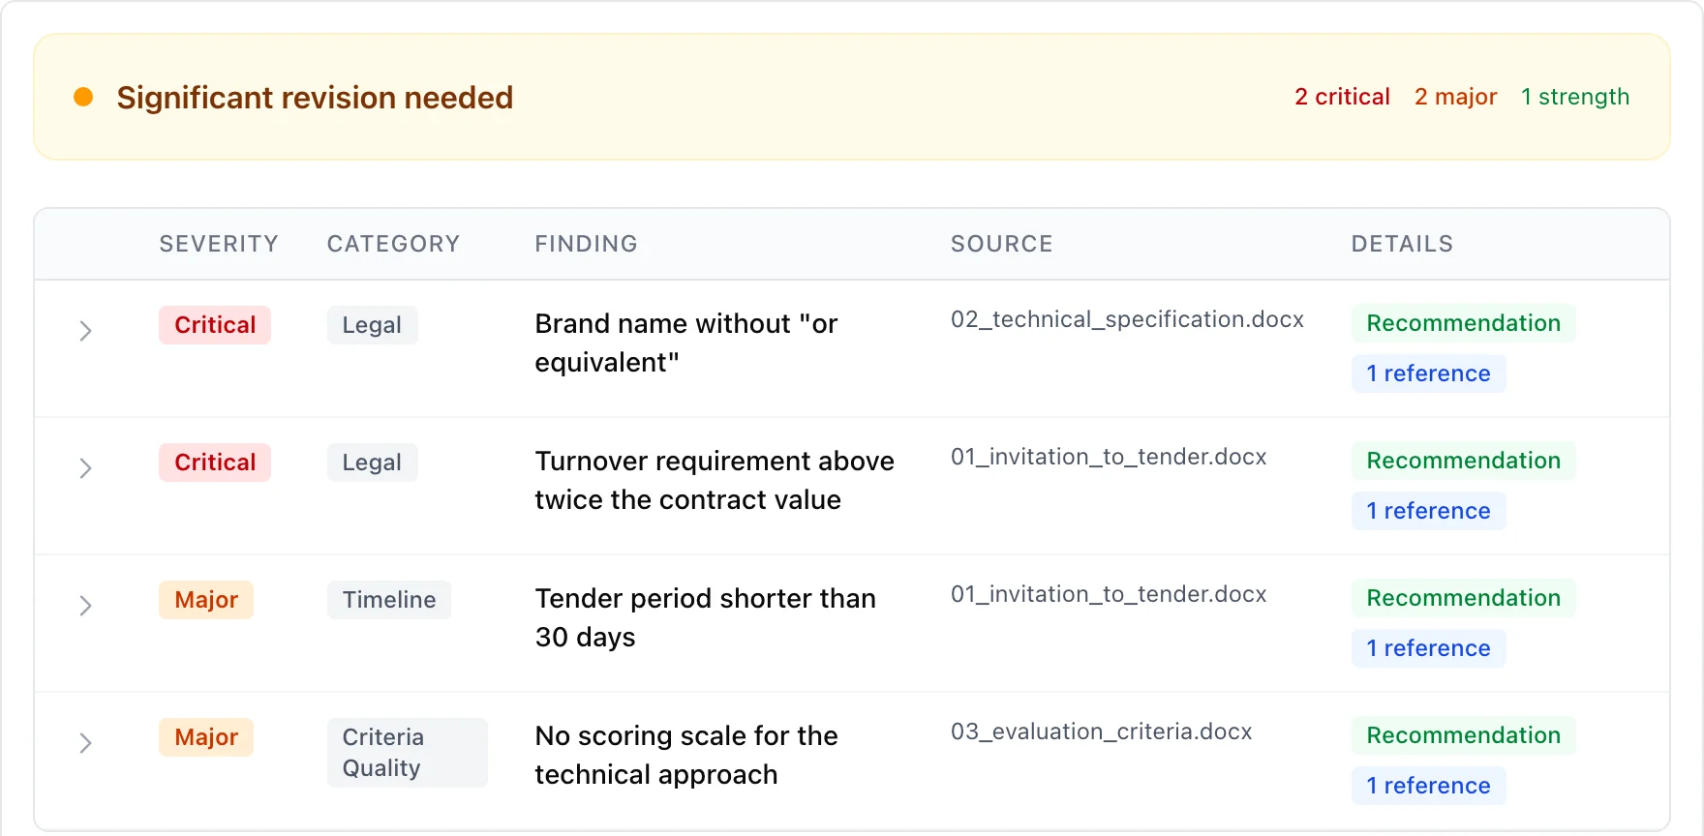Click Legal category tag on Brand name row
Viewport: 1704px width, 836px height.
click(372, 325)
